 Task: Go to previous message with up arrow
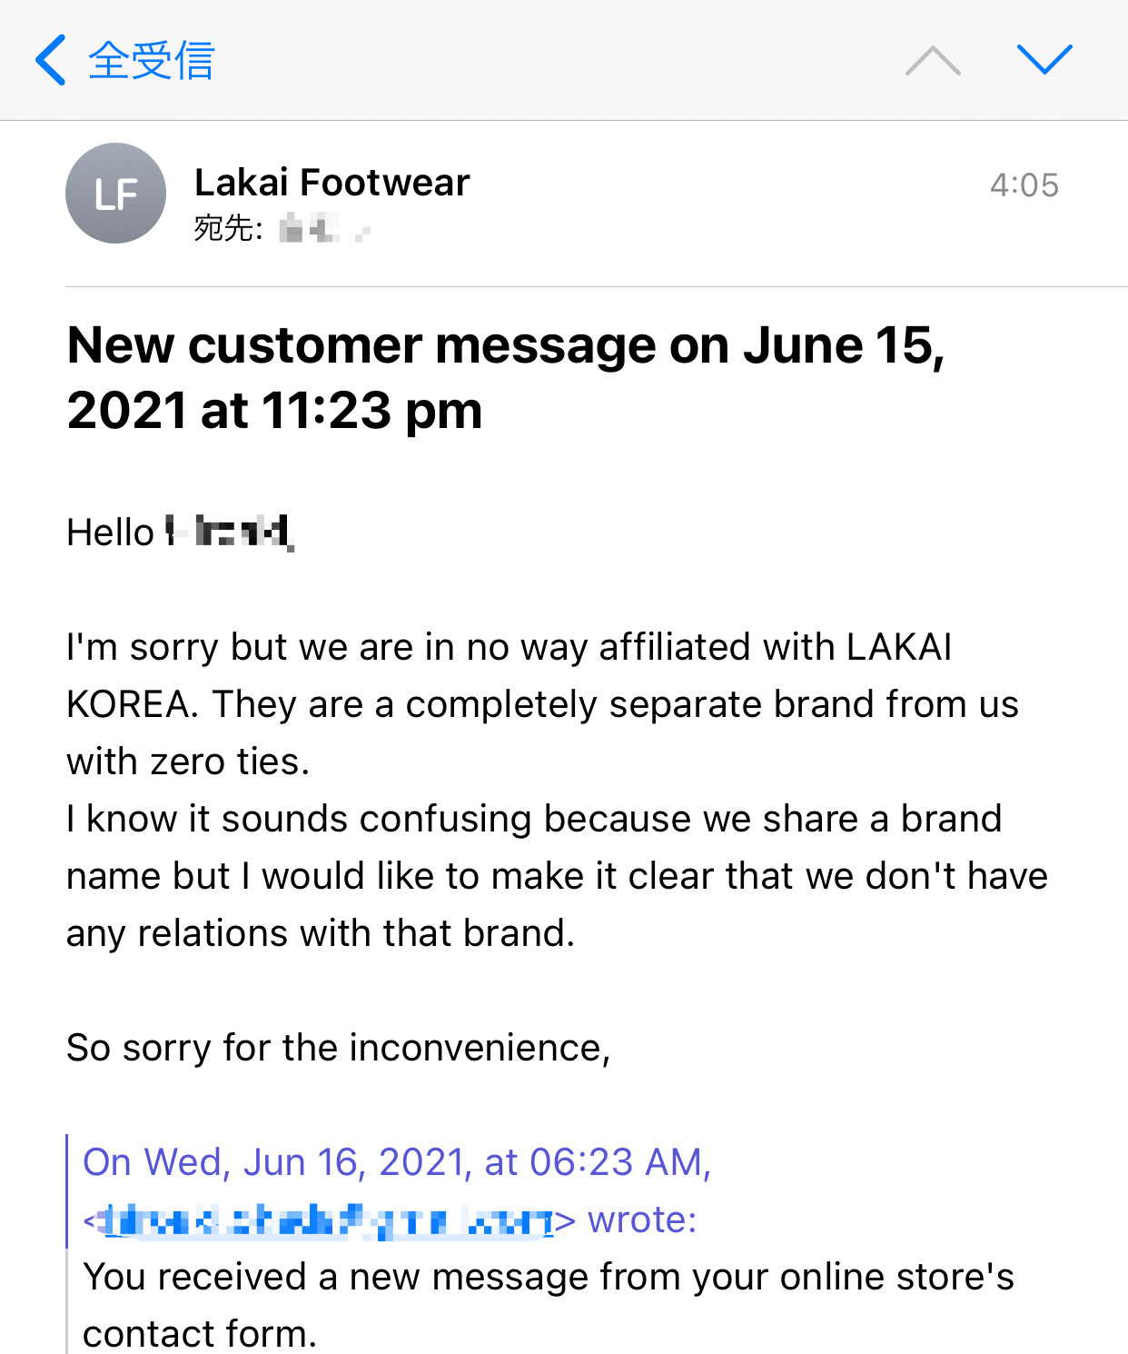click(x=933, y=61)
